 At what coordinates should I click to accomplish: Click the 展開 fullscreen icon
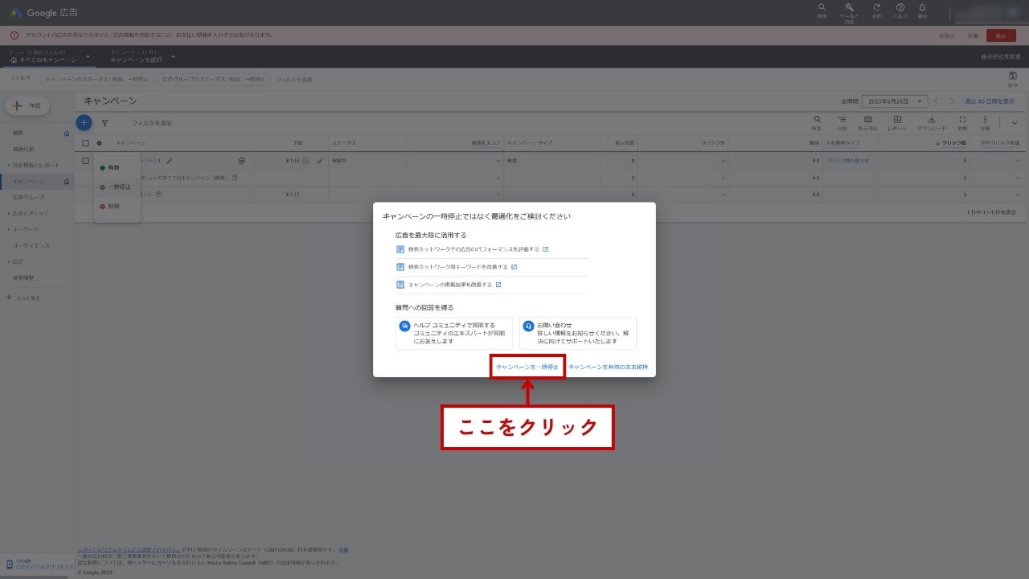pyautogui.click(x=962, y=120)
